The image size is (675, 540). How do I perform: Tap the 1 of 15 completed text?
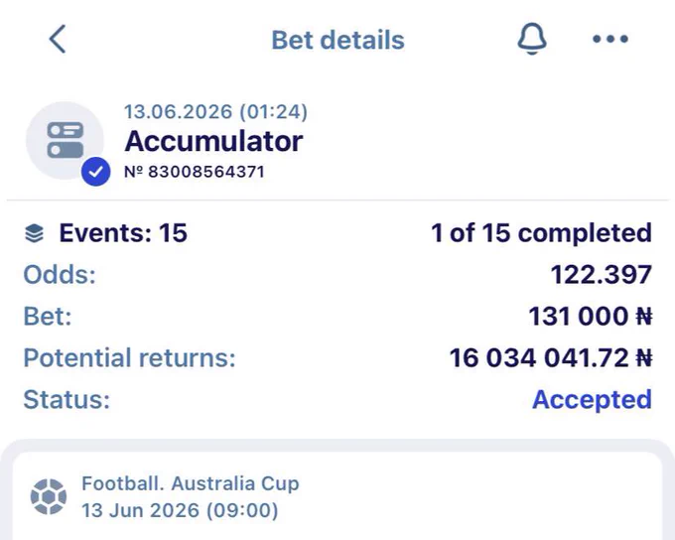[x=541, y=233]
